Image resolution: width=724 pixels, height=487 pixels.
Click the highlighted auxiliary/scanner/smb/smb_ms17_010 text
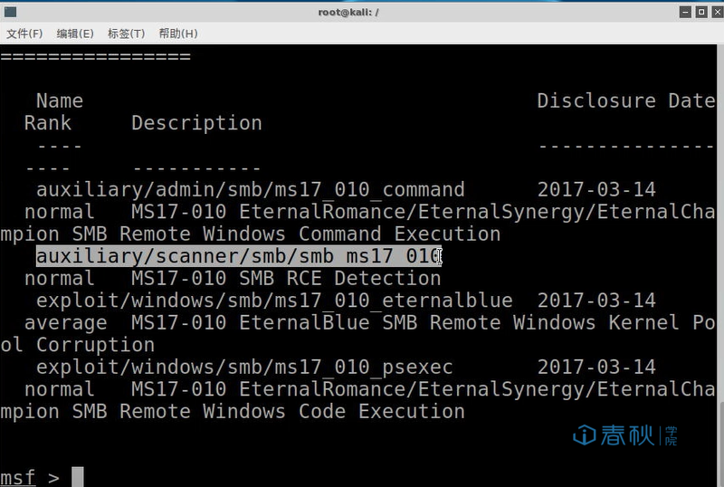coord(239,256)
